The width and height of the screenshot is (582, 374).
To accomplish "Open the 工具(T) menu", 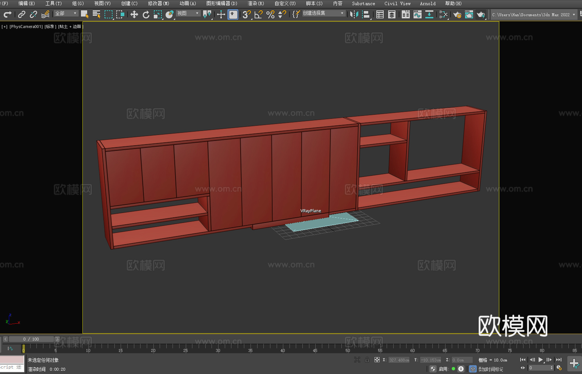I will click(53, 3).
